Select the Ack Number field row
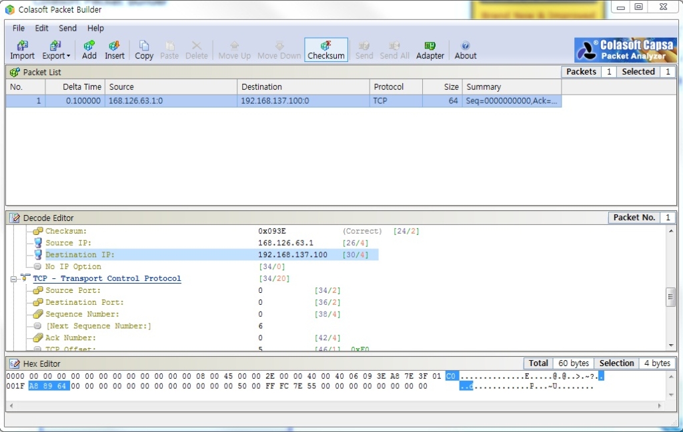 71,337
